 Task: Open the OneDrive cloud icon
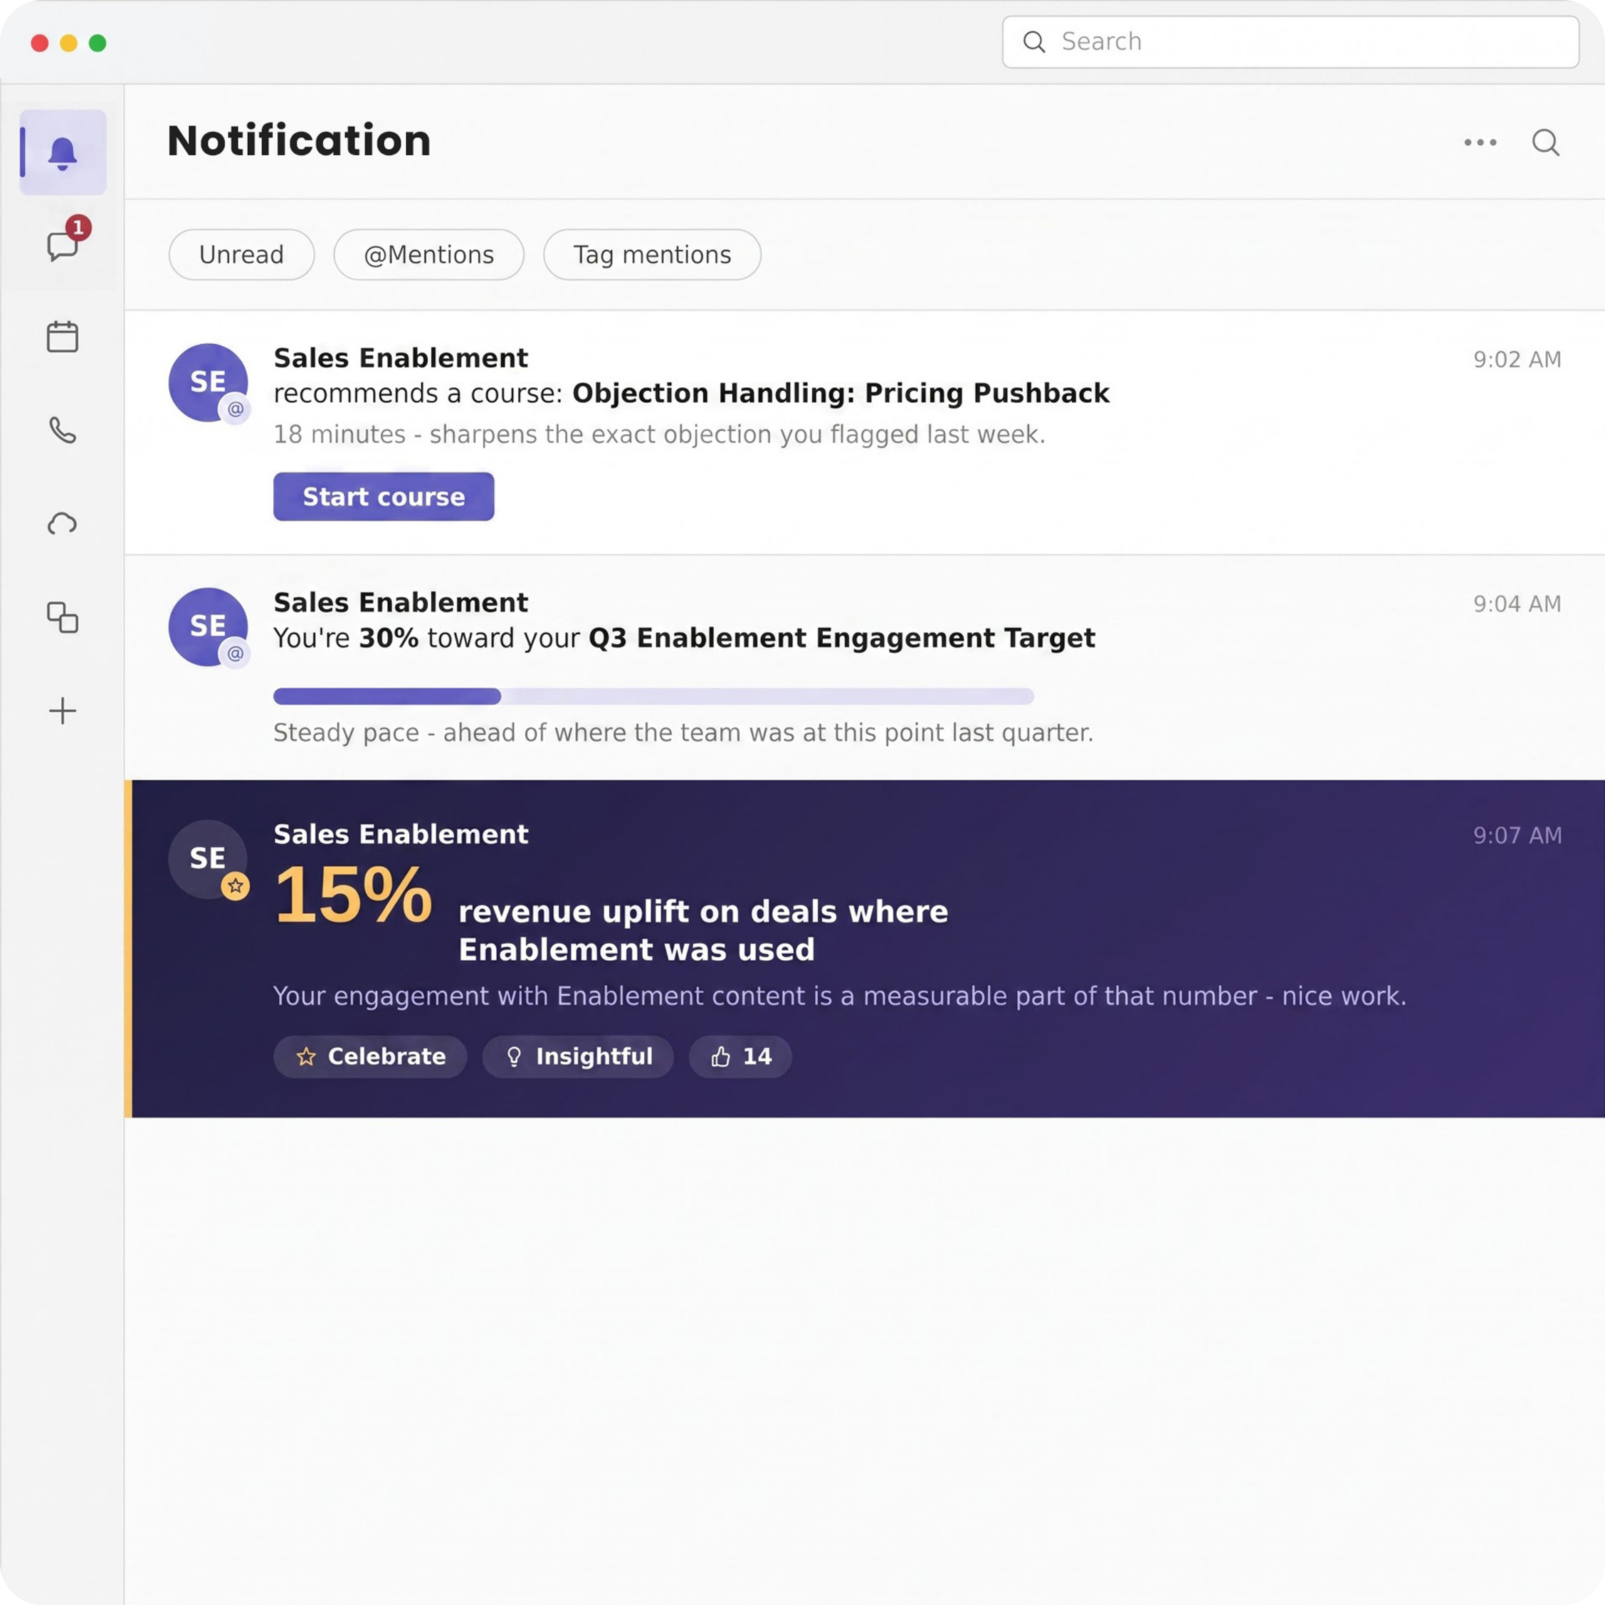62,524
